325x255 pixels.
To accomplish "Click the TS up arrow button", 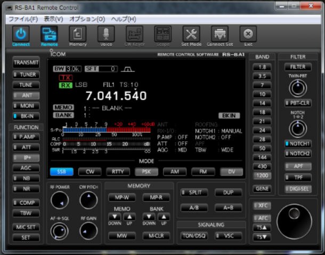I will (x=262, y=228).
